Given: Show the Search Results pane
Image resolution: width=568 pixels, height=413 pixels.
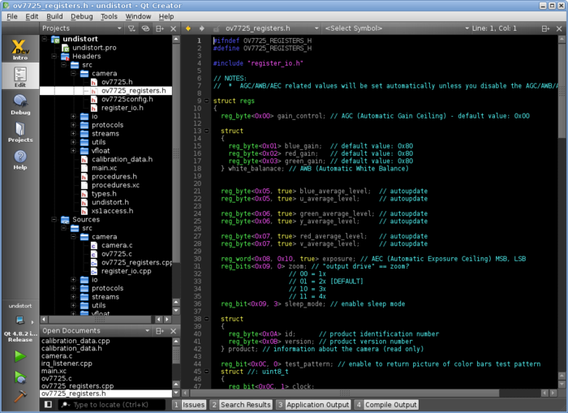Looking at the screenshot, I should pos(241,405).
